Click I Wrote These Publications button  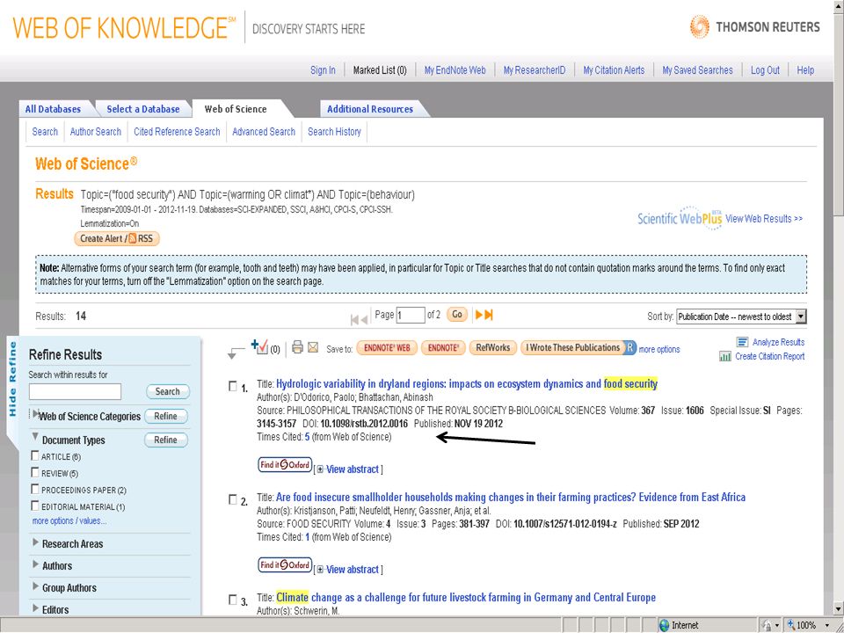pos(572,348)
